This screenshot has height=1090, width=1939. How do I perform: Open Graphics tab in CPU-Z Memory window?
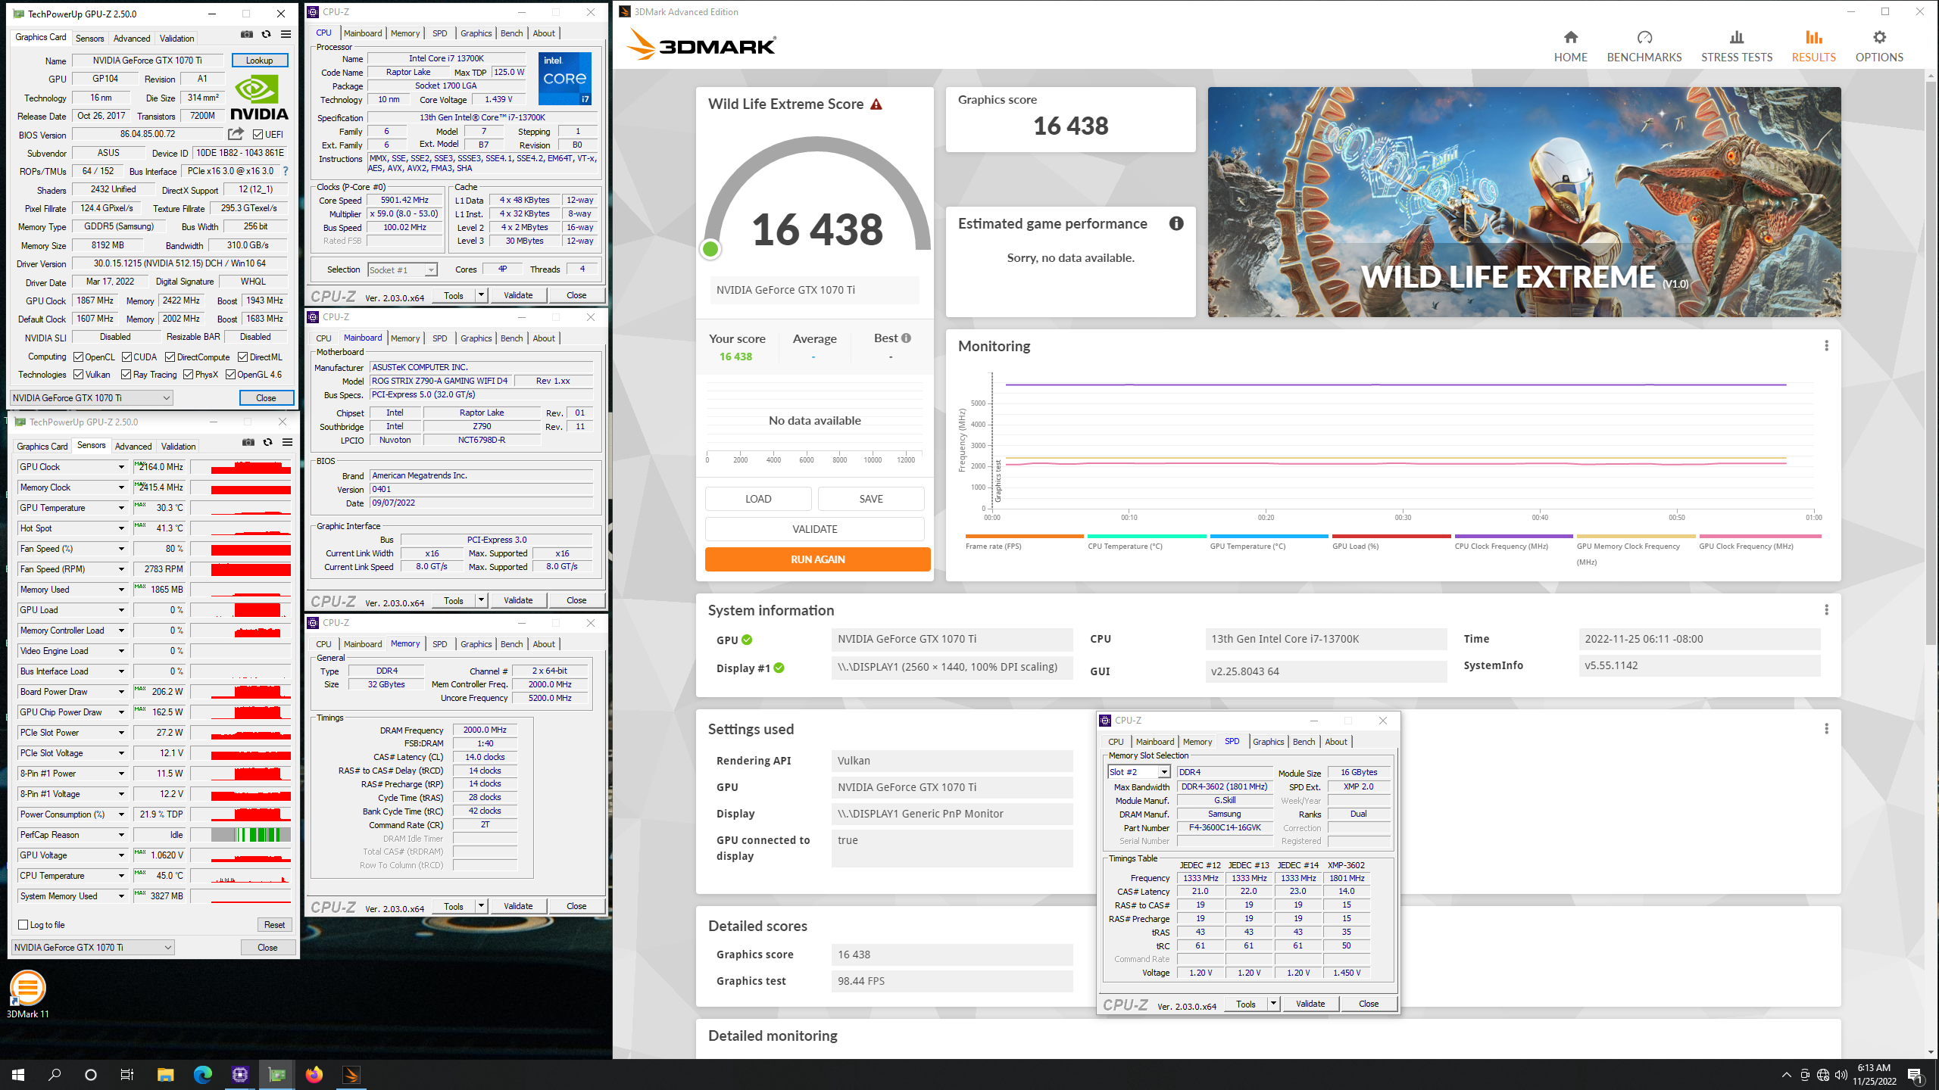point(476,644)
